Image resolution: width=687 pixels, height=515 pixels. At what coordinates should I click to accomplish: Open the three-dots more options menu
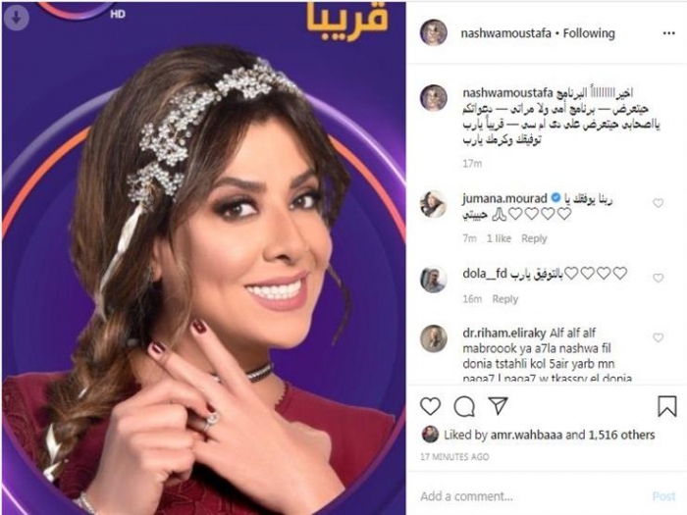click(669, 33)
